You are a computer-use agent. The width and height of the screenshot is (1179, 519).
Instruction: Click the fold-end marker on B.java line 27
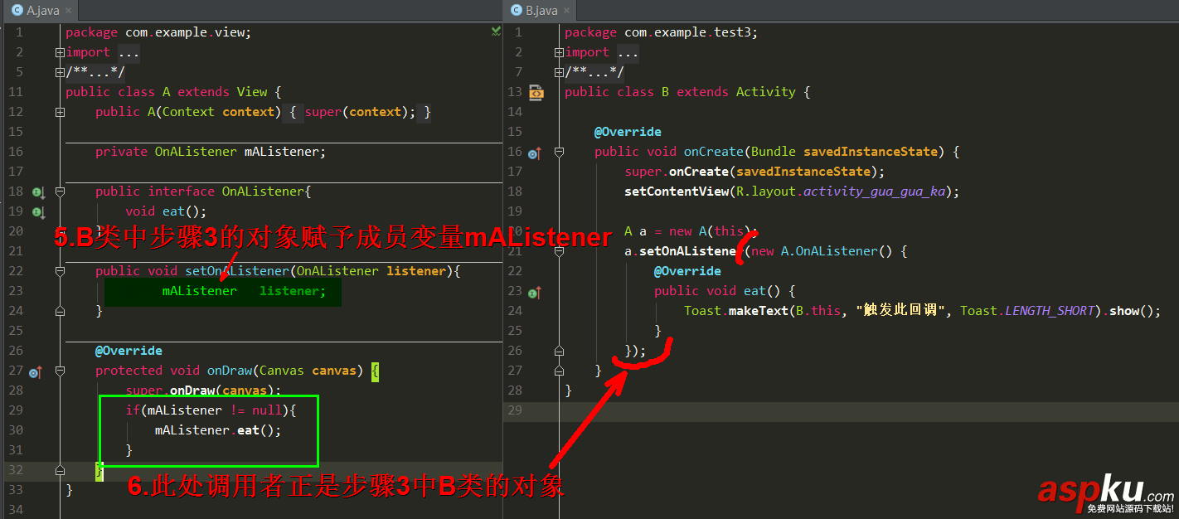(559, 371)
